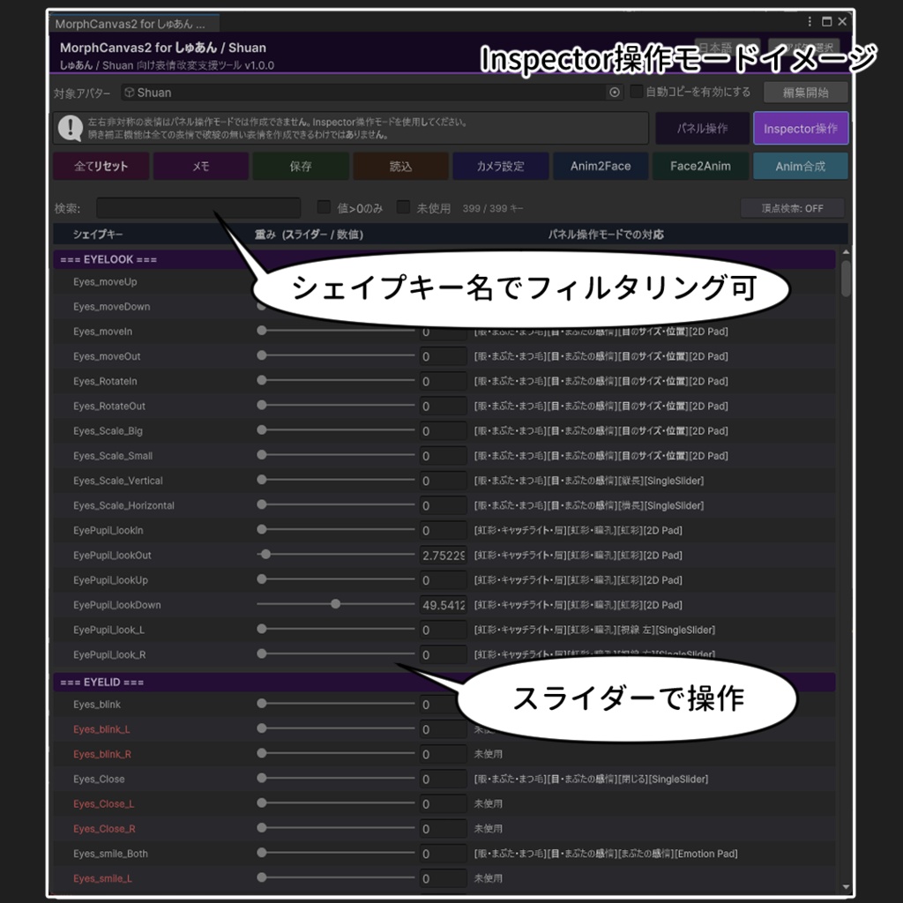
Task: Click the パネル操作モードでの対応 column header
Action: (x=605, y=235)
